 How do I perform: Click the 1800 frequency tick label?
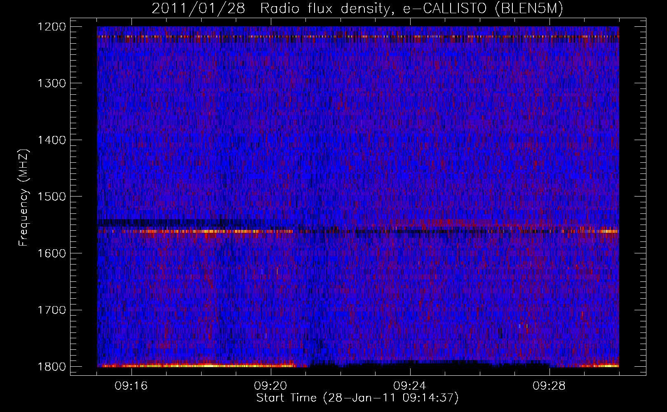tap(52, 367)
